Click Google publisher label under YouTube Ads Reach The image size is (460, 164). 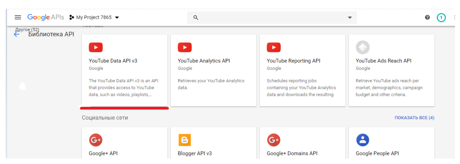point(363,68)
